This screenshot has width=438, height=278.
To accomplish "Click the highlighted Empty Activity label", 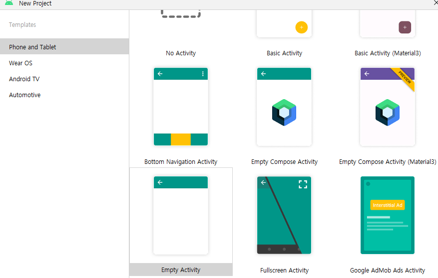I will [x=181, y=270].
